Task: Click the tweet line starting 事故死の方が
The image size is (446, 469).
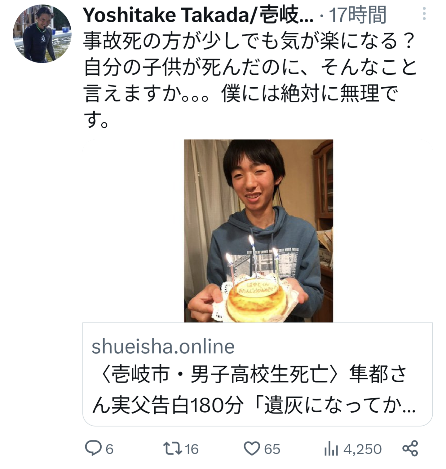Action: pos(249,41)
